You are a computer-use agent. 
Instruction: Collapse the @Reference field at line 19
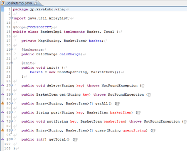pyautogui.click(x=12, y=49)
